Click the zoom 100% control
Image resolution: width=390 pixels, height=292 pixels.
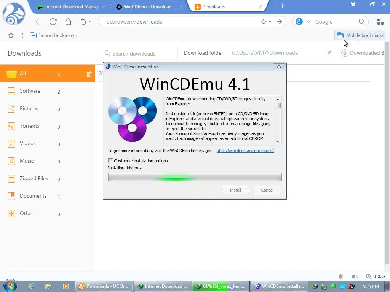[376, 276]
